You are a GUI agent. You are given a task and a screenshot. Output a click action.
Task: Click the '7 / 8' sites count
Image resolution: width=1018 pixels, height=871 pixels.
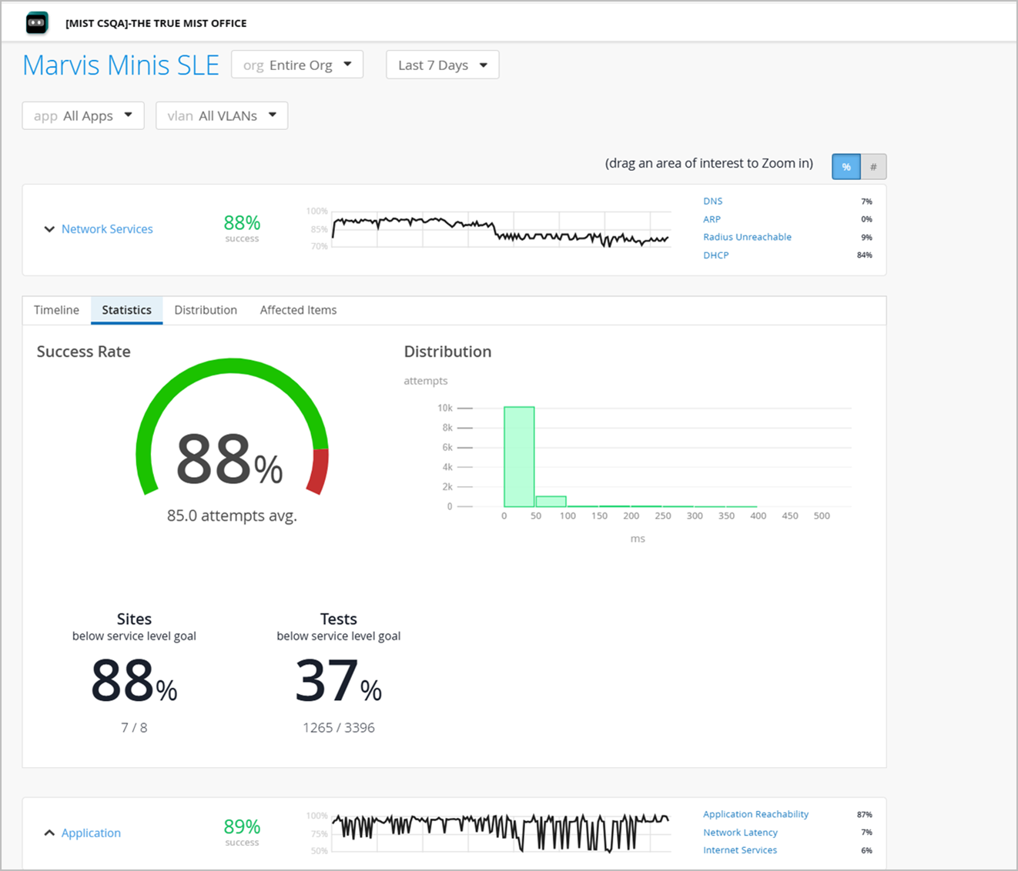[134, 728]
